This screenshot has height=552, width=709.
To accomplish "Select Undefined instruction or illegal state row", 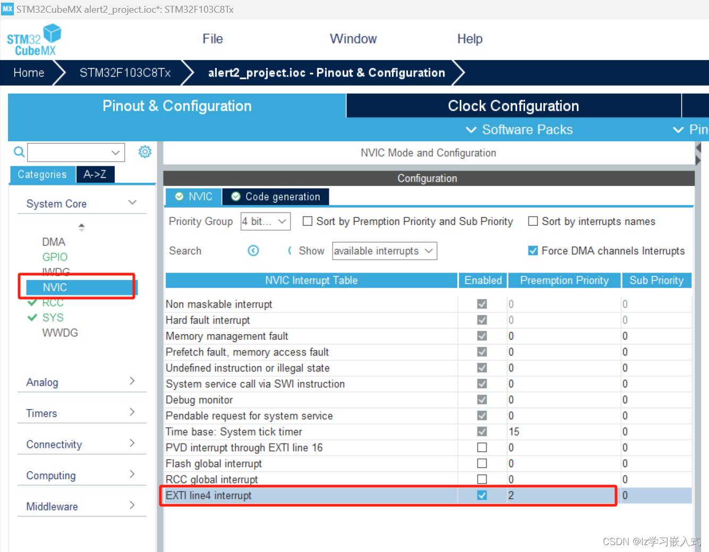I will tap(429, 368).
